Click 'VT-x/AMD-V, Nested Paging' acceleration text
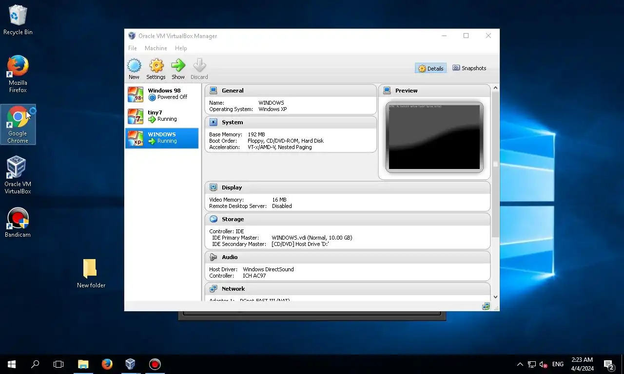This screenshot has width=624, height=374. click(280, 147)
